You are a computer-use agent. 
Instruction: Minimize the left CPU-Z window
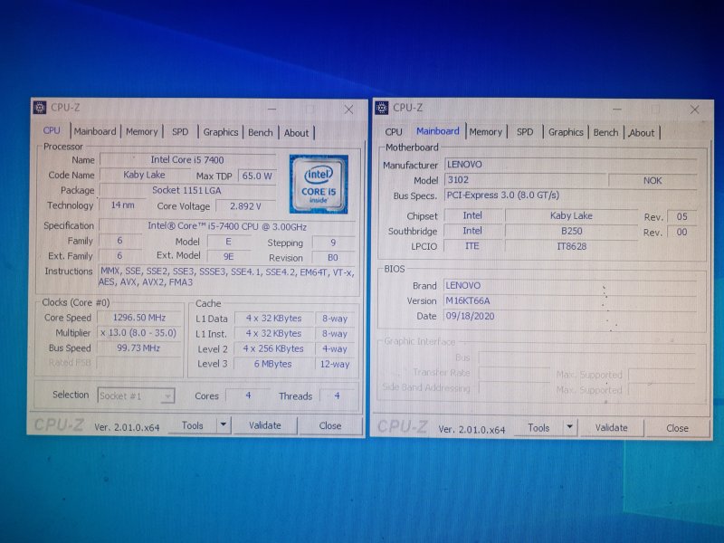coord(272,109)
